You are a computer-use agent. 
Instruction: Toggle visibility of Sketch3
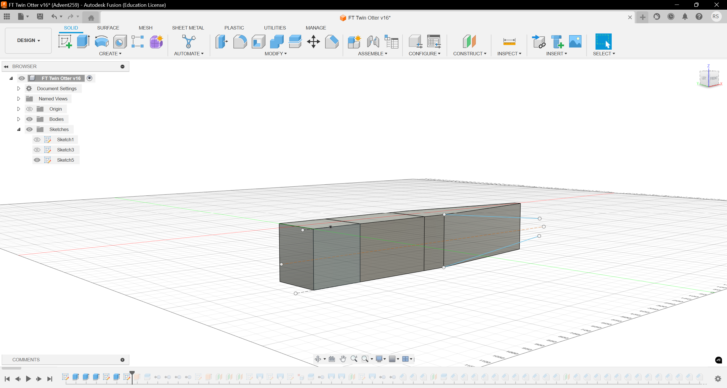(37, 150)
